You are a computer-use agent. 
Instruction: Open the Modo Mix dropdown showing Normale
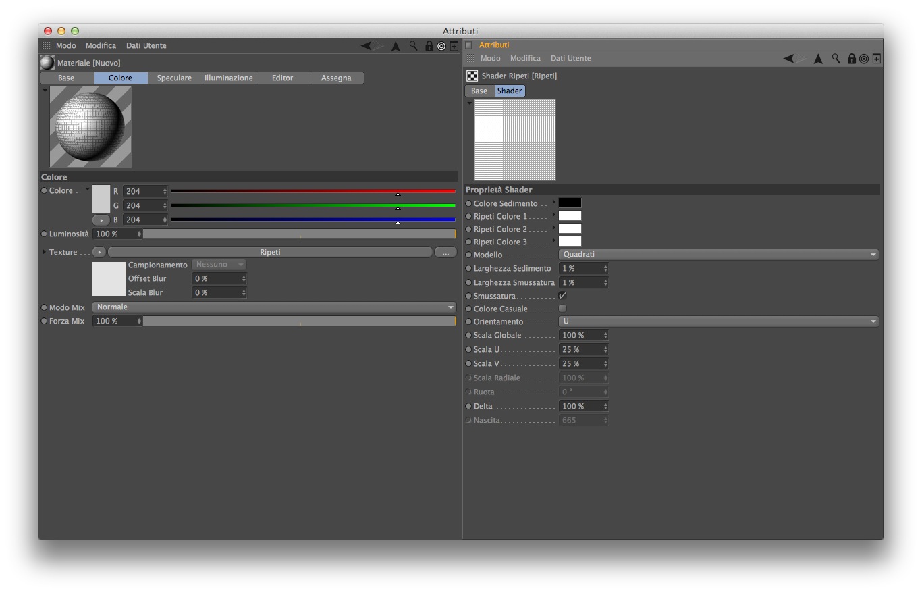[x=275, y=307]
